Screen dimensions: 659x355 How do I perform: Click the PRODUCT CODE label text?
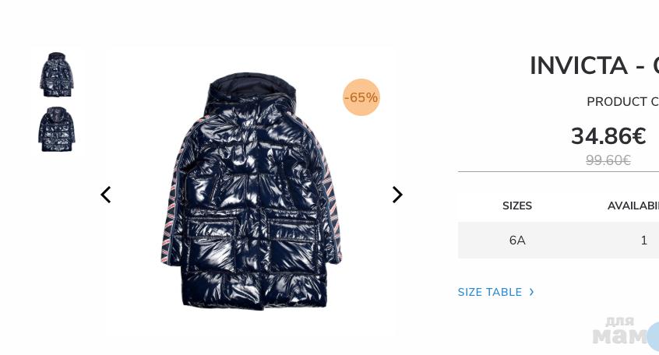coord(622,102)
